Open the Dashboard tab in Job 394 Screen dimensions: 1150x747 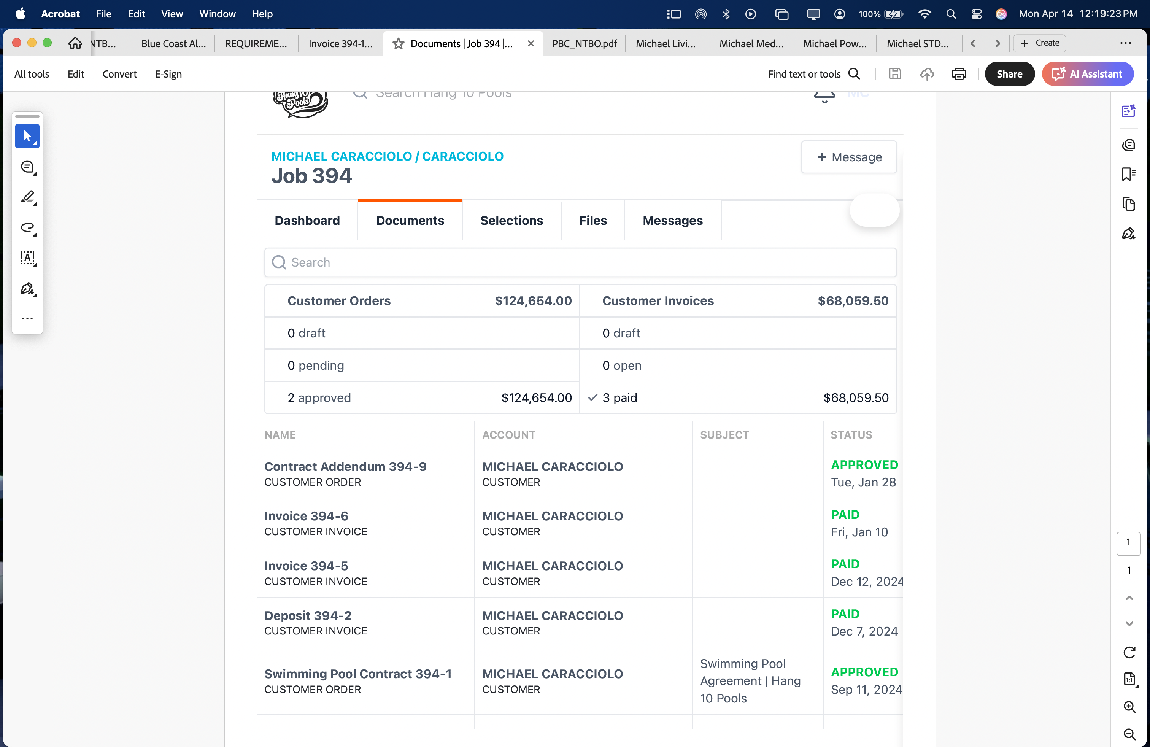pos(307,220)
